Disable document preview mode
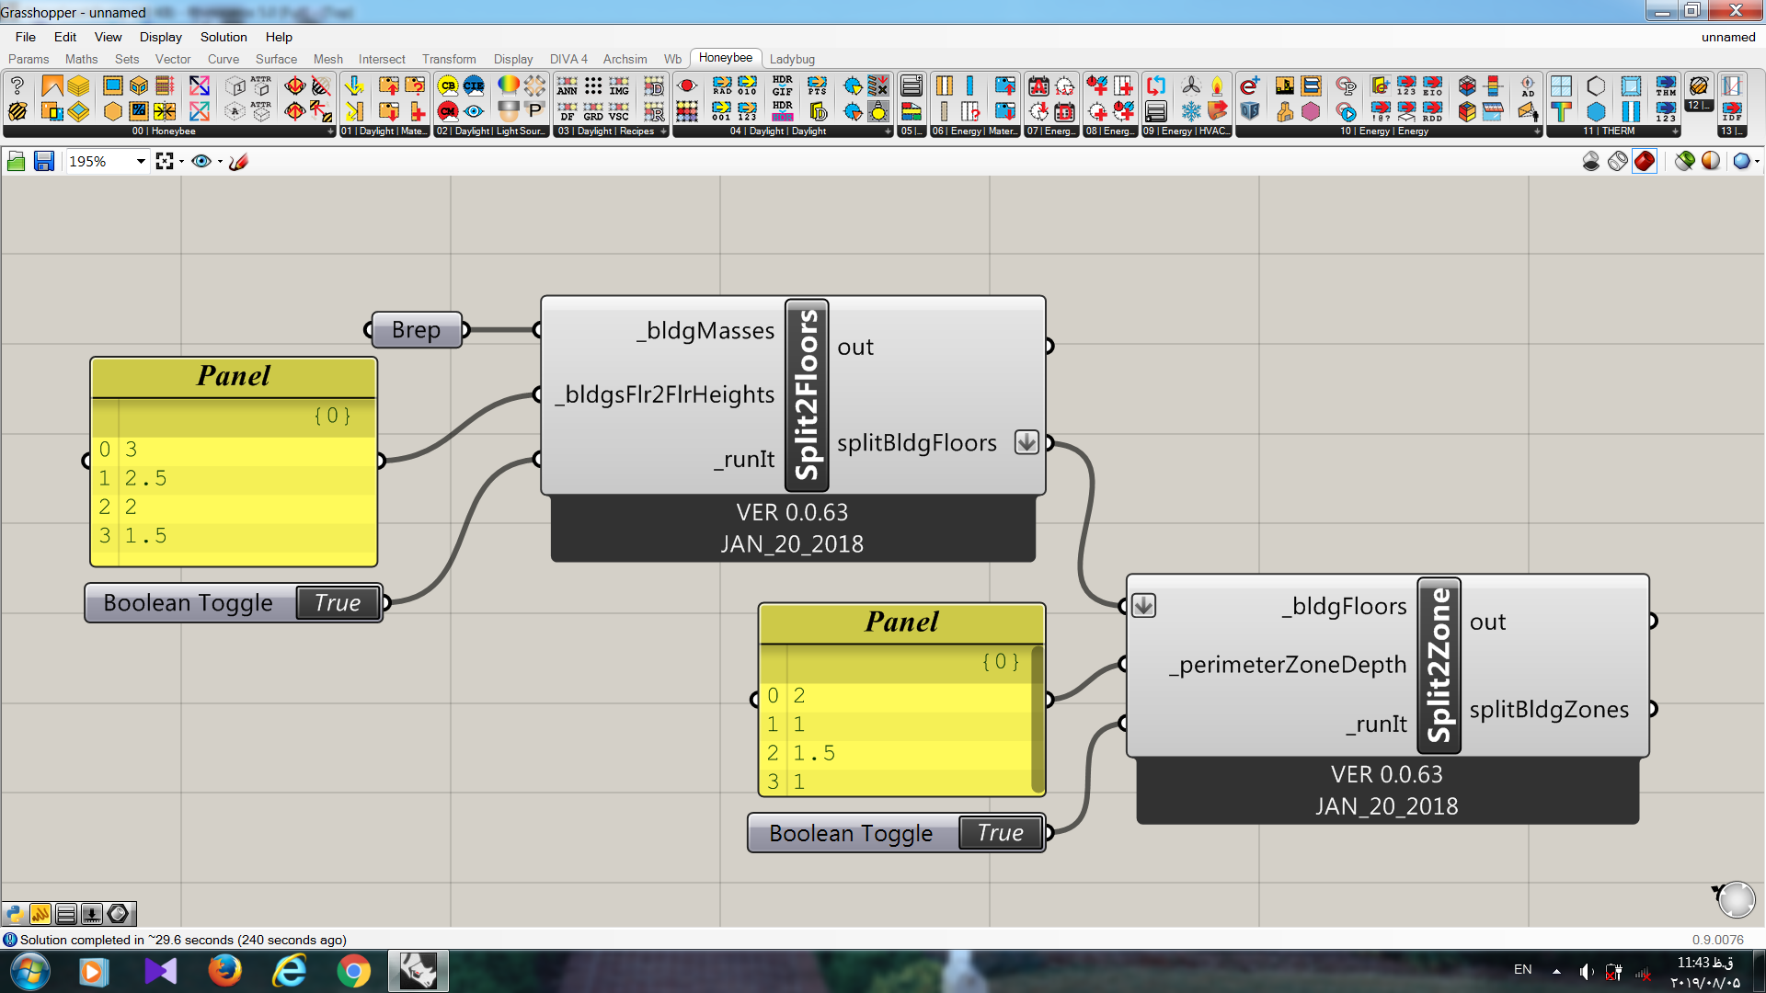1766x993 pixels. coord(1591,162)
